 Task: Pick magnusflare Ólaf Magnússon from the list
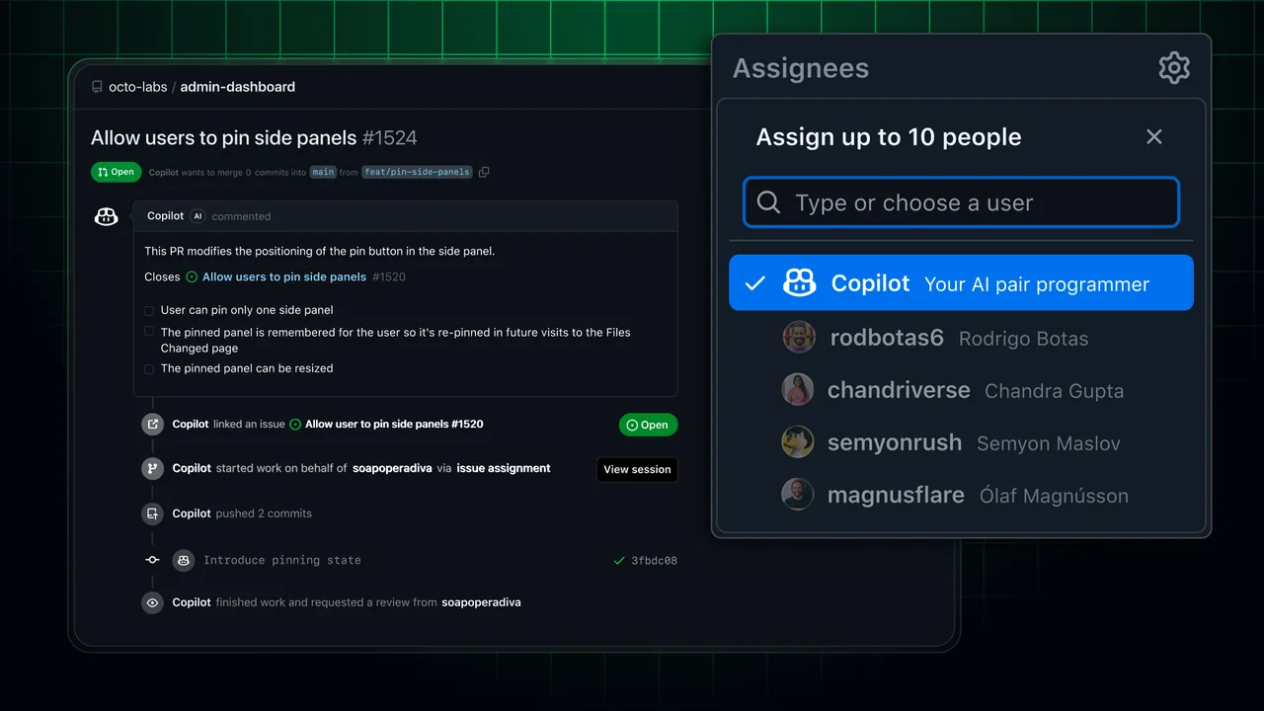(977, 496)
